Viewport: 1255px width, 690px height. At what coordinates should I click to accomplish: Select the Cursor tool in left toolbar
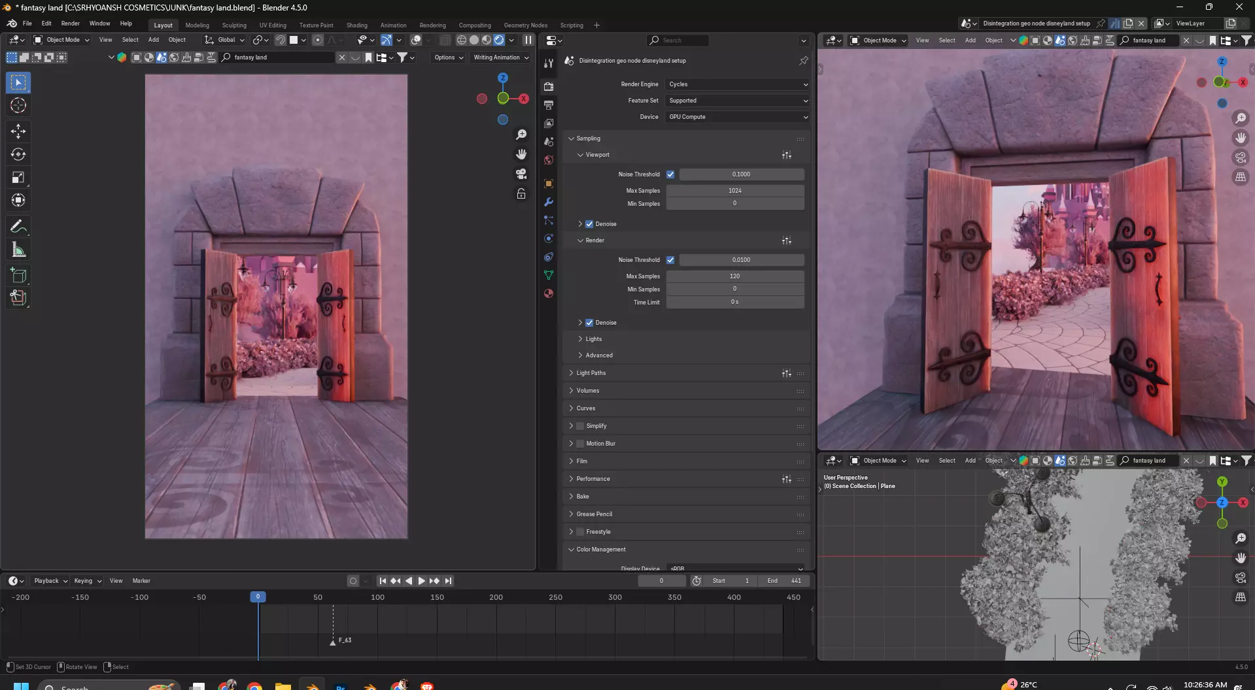[x=18, y=105]
